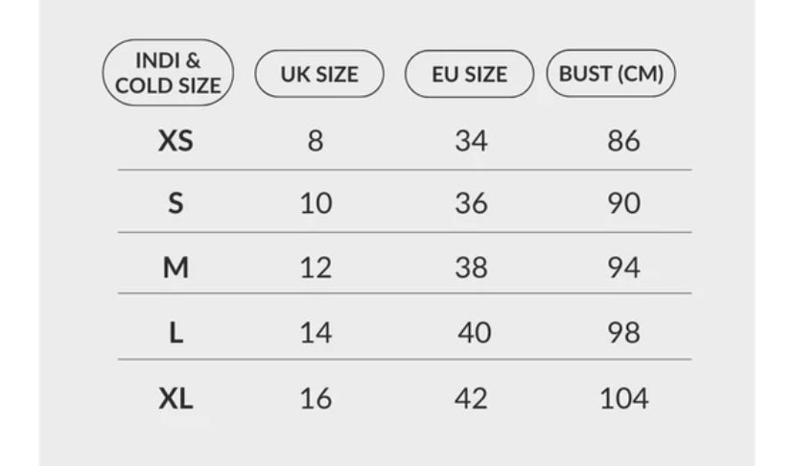This screenshot has width=794, height=466.
Task: Select EU size 34 cell
Action: (471, 140)
